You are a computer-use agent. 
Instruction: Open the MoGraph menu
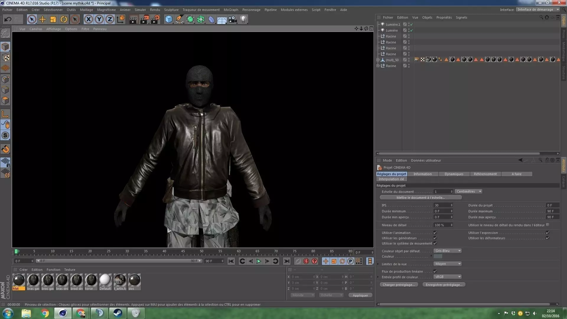point(231,10)
